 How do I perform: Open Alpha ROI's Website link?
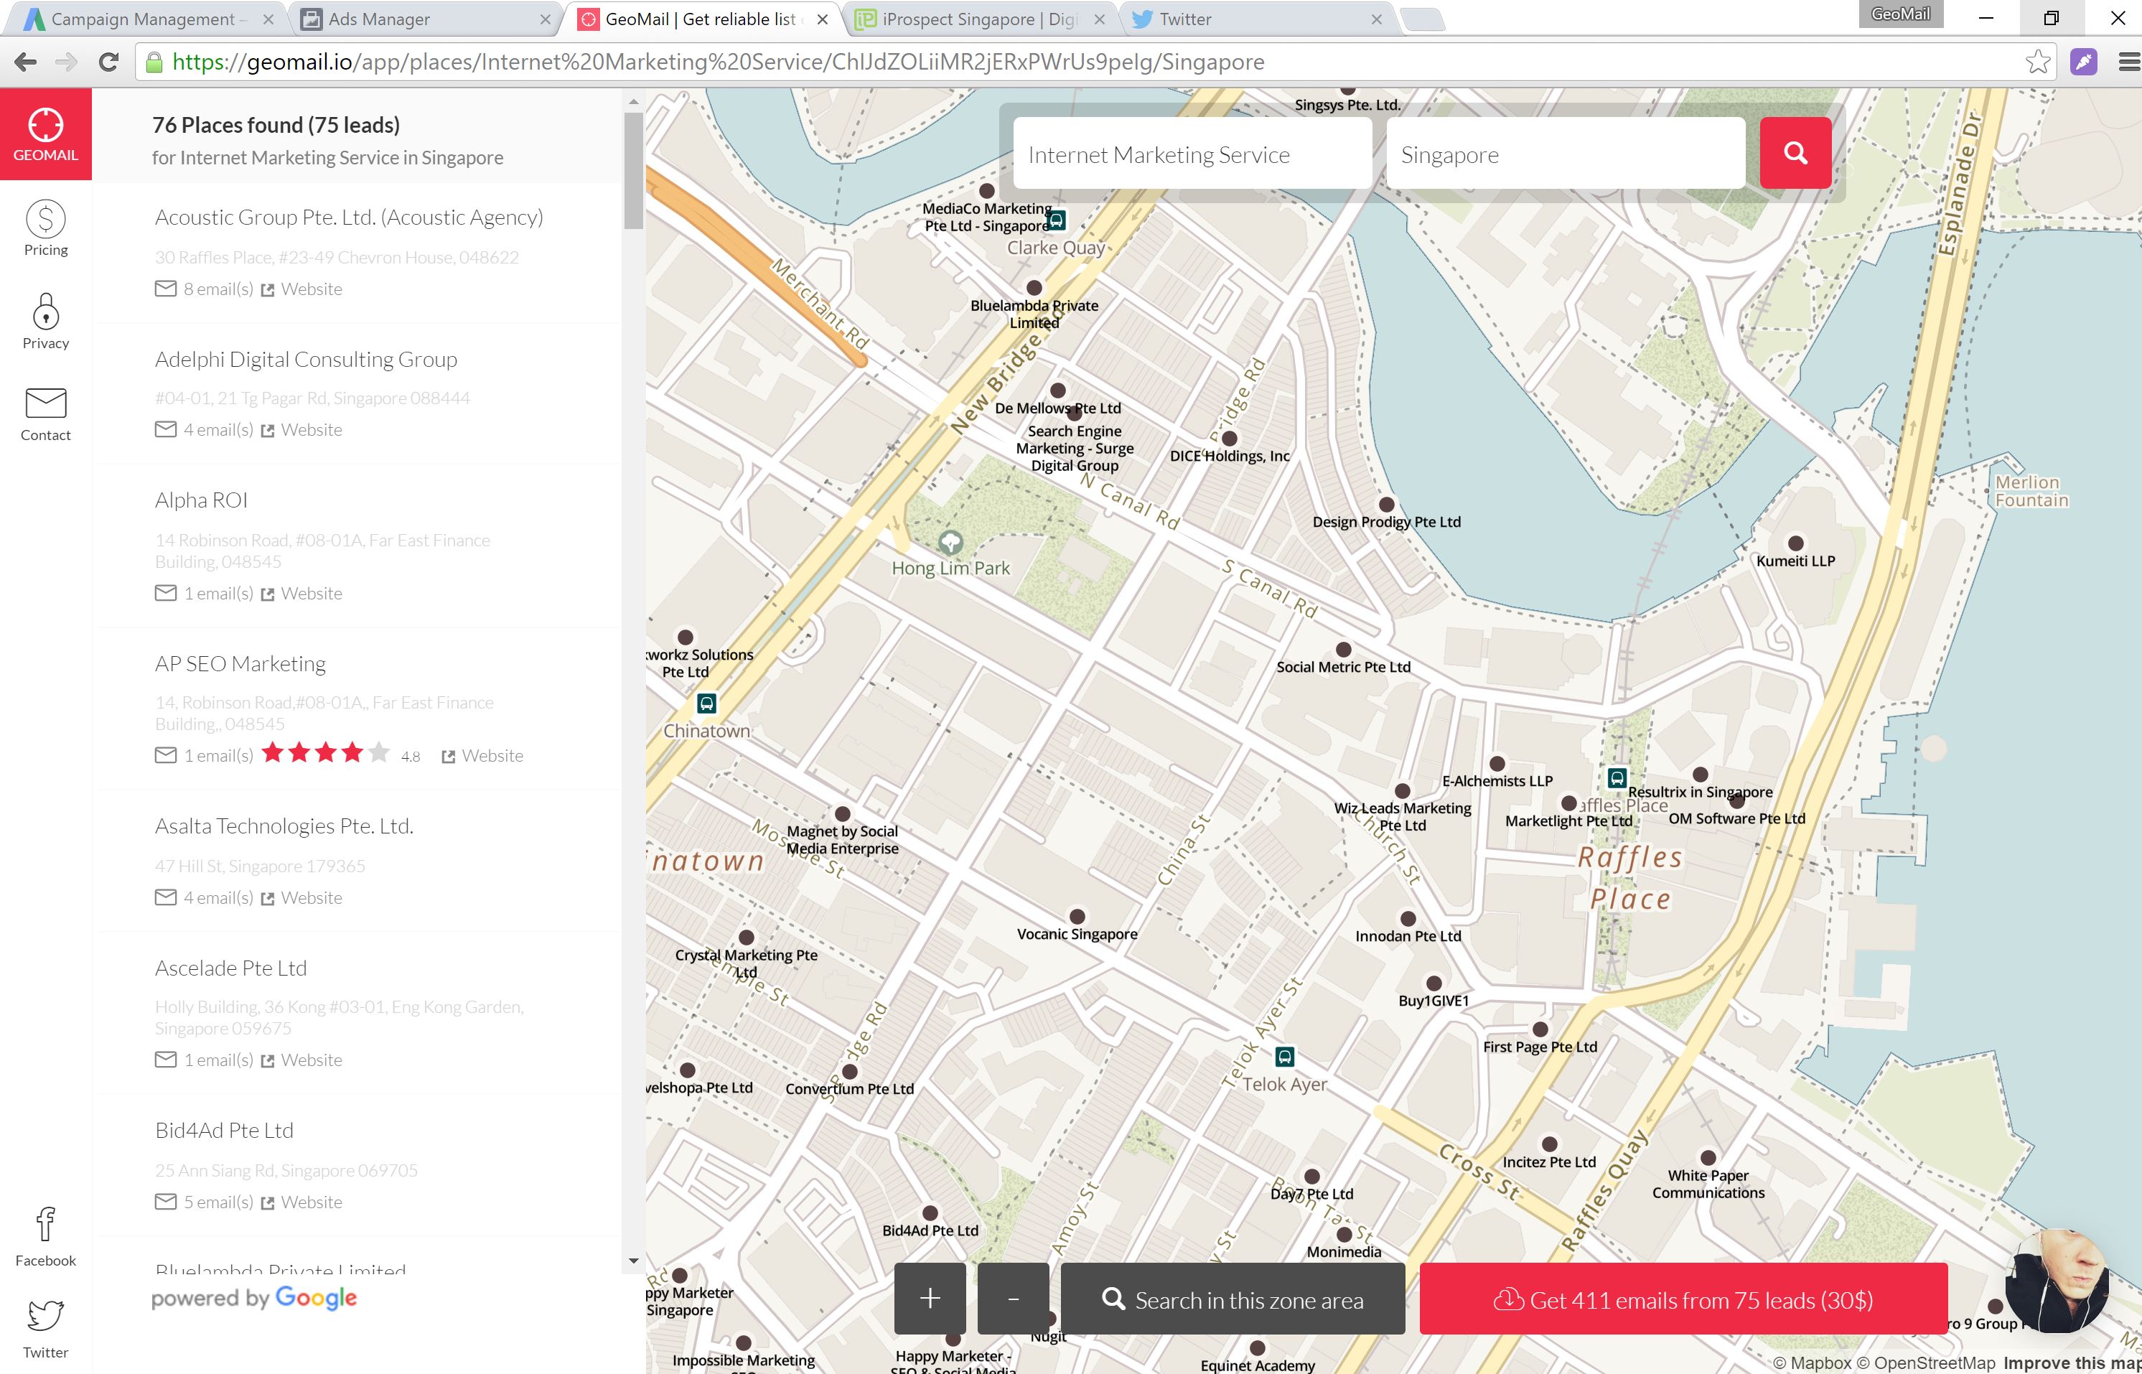(301, 593)
